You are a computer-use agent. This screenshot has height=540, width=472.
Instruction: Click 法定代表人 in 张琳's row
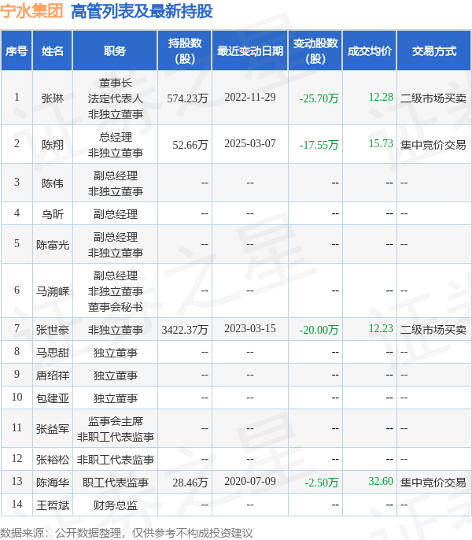pyautogui.click(x=116, y=98)
